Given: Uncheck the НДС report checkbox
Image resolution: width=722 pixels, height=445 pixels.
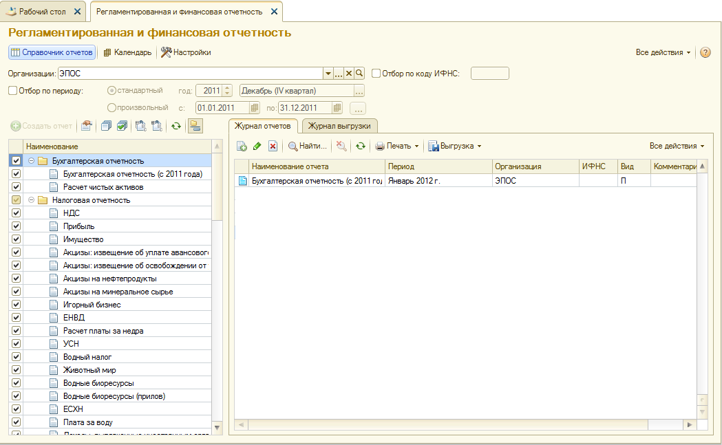Looking at the screenshot, I should tap(16, 213).
